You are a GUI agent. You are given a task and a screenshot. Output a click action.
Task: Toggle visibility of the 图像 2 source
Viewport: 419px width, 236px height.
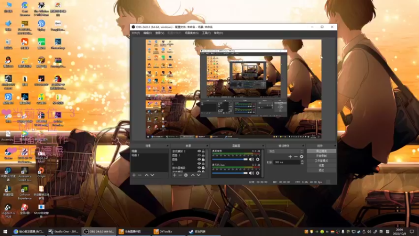click(199, 155)
